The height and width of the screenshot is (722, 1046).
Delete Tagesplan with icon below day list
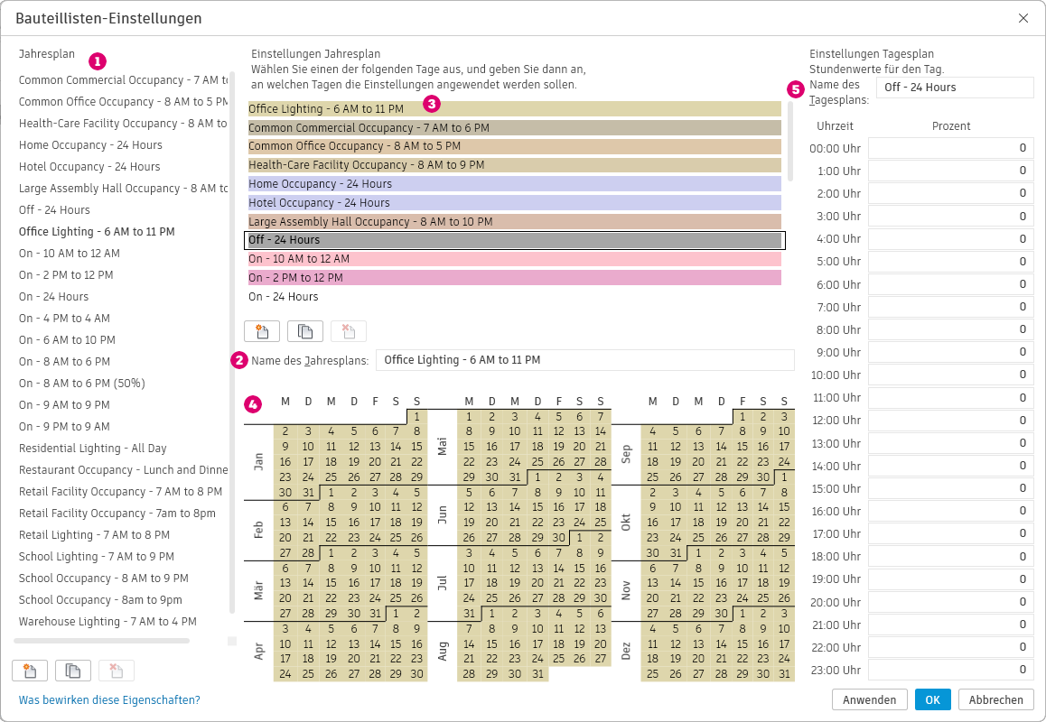click(x=349, y=331)
